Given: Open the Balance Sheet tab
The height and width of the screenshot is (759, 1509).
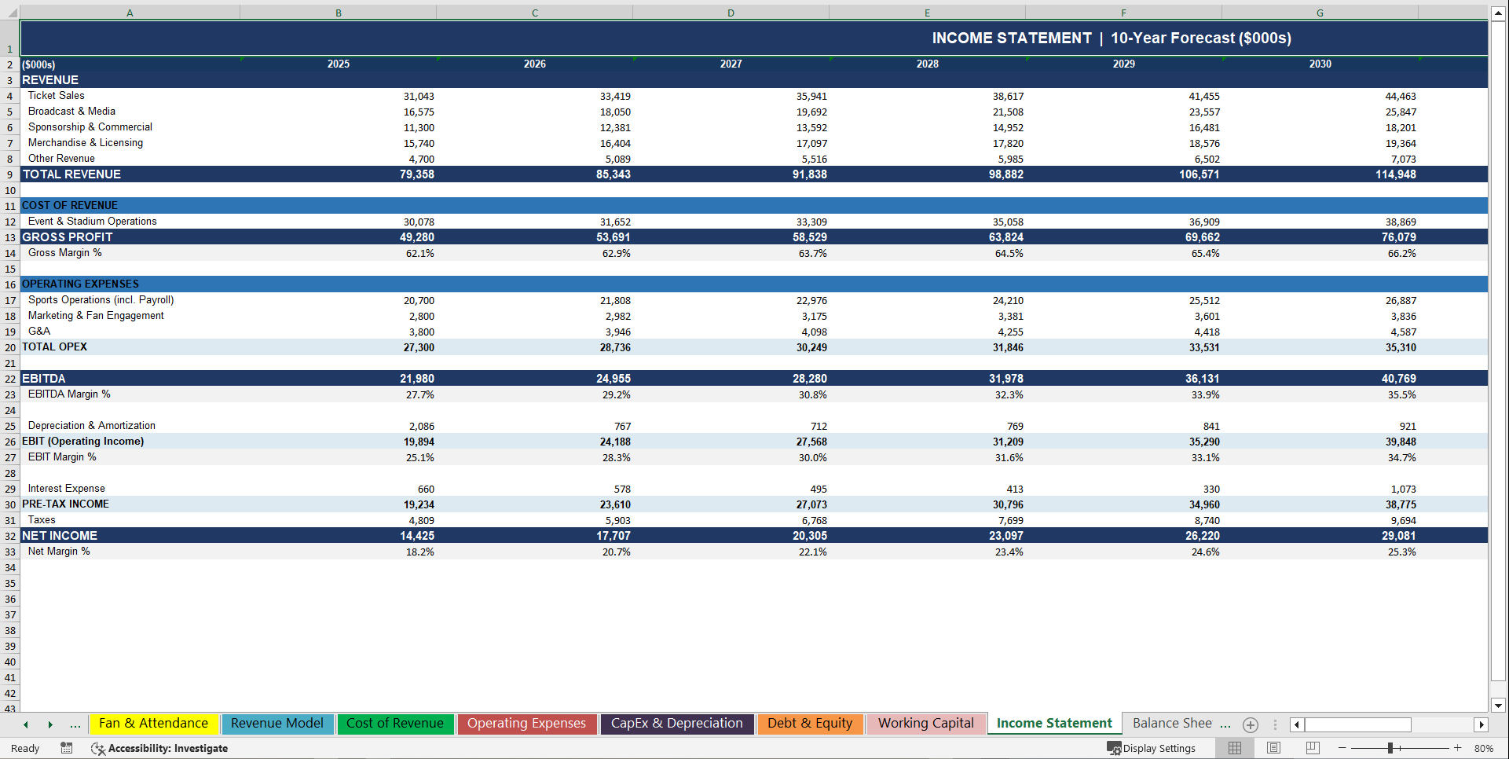Looking at the screenshot, I should 1175,723.
